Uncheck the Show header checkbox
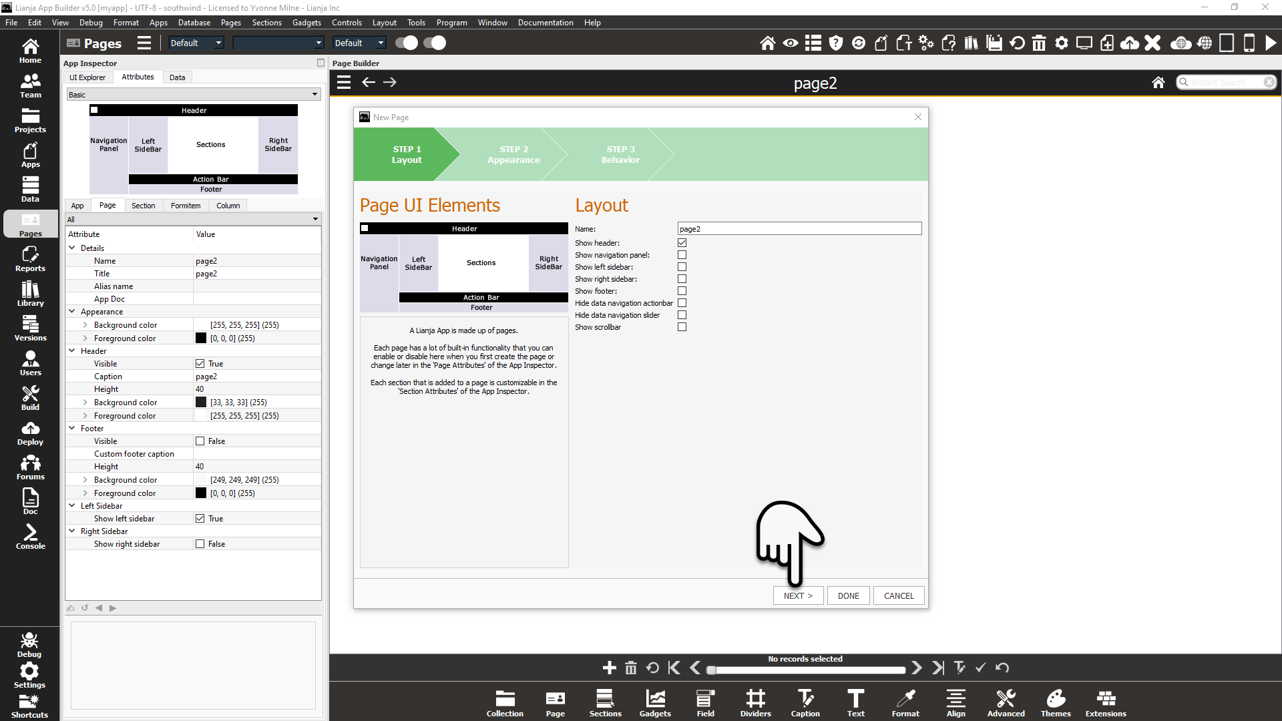The width and height of the screenshot is (1282, 721). (682, 243)
